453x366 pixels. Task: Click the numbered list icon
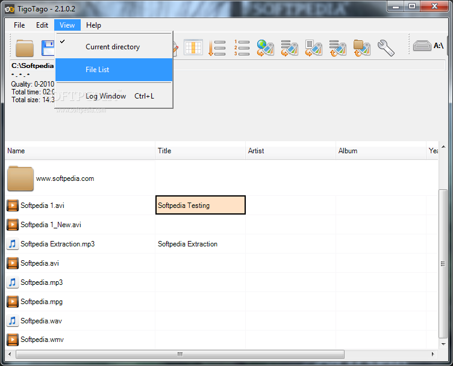point(242,47)
